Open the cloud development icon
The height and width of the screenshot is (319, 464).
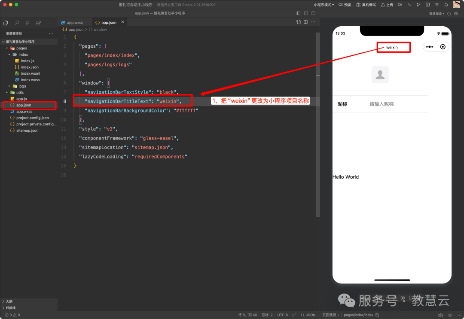click(400, 5)
